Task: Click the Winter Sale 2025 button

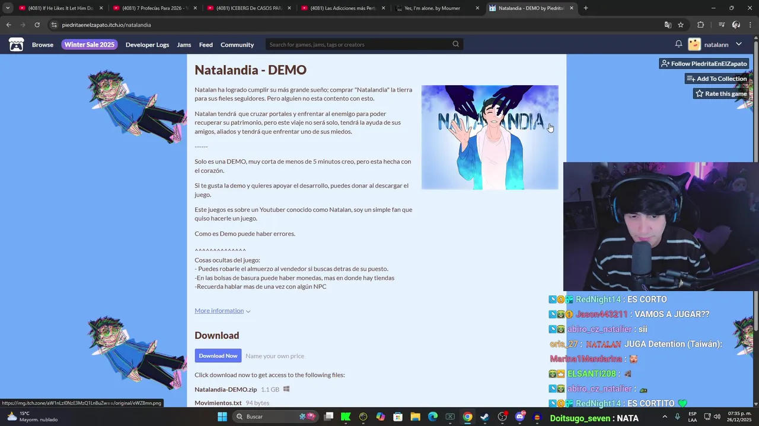Action: tap(90, 44)
